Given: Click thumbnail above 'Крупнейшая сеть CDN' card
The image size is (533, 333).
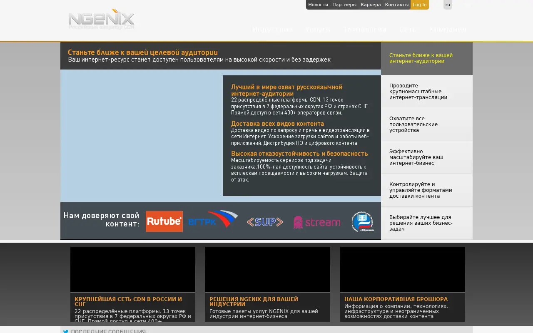Looking at the screenshot, I should point(133,269).
